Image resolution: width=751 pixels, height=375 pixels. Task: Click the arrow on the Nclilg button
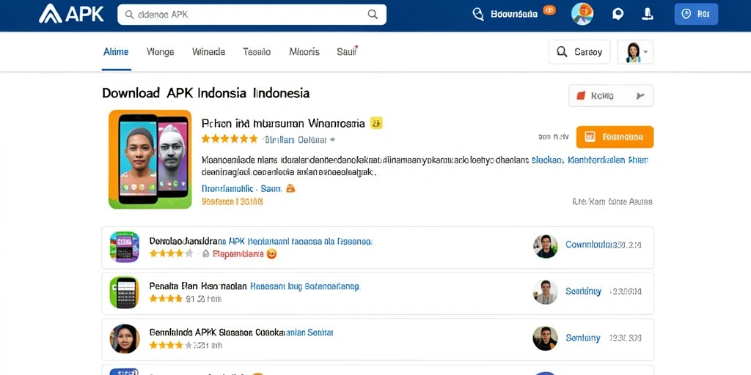pyautogui.click(x=640, y=96)
